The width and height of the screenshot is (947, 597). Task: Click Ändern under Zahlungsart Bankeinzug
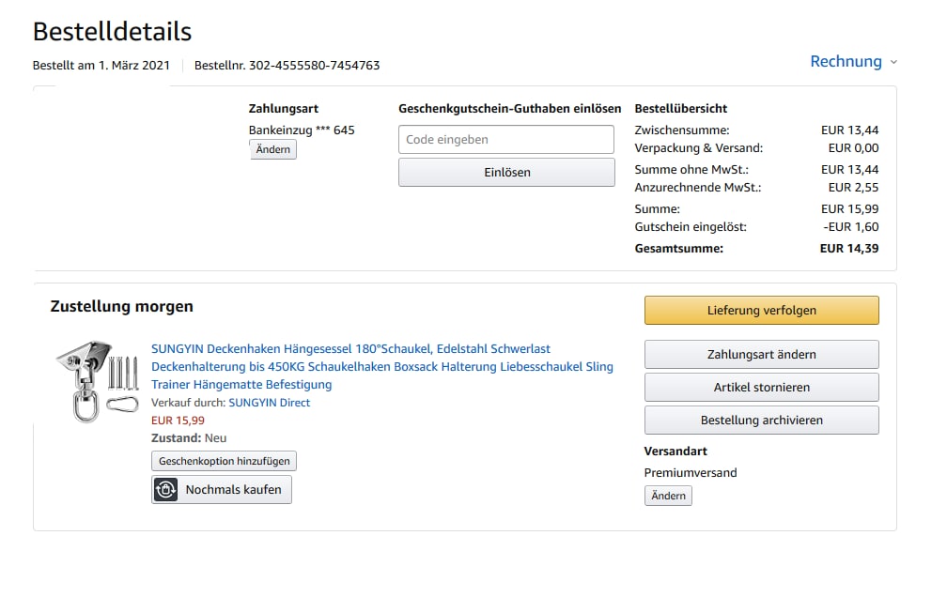[272, 150]
